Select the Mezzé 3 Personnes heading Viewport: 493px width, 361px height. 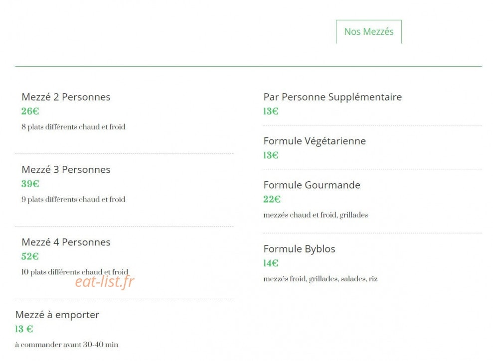pyautogui.click(x=66, y=169)
